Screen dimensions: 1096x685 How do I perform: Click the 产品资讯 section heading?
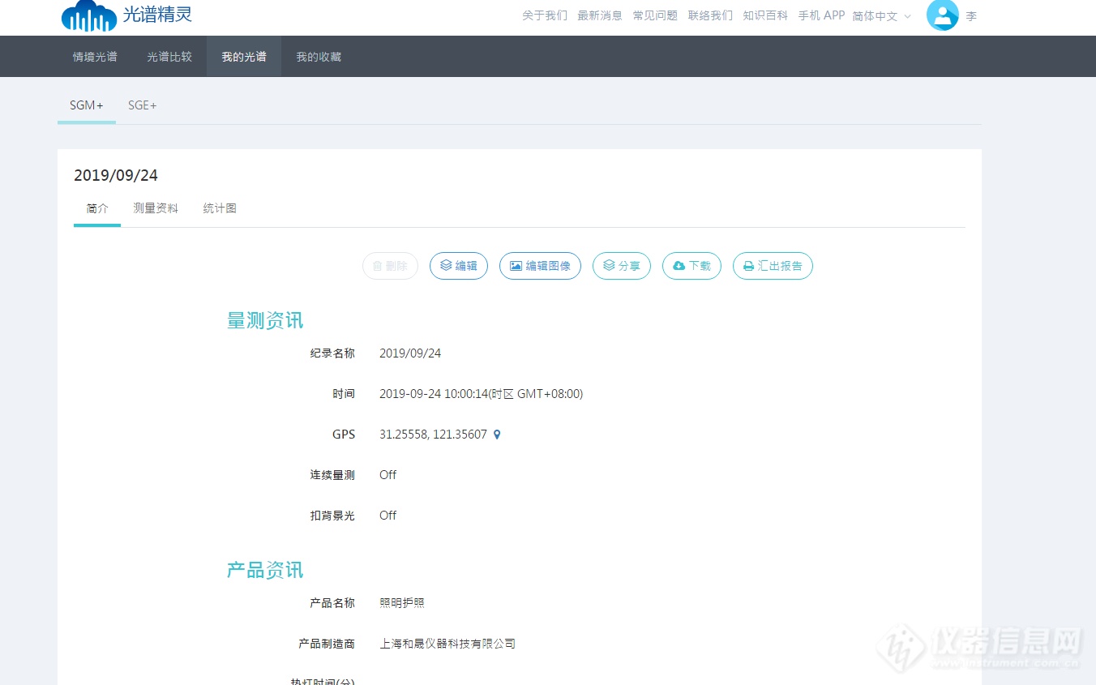(x=265, y=570)
